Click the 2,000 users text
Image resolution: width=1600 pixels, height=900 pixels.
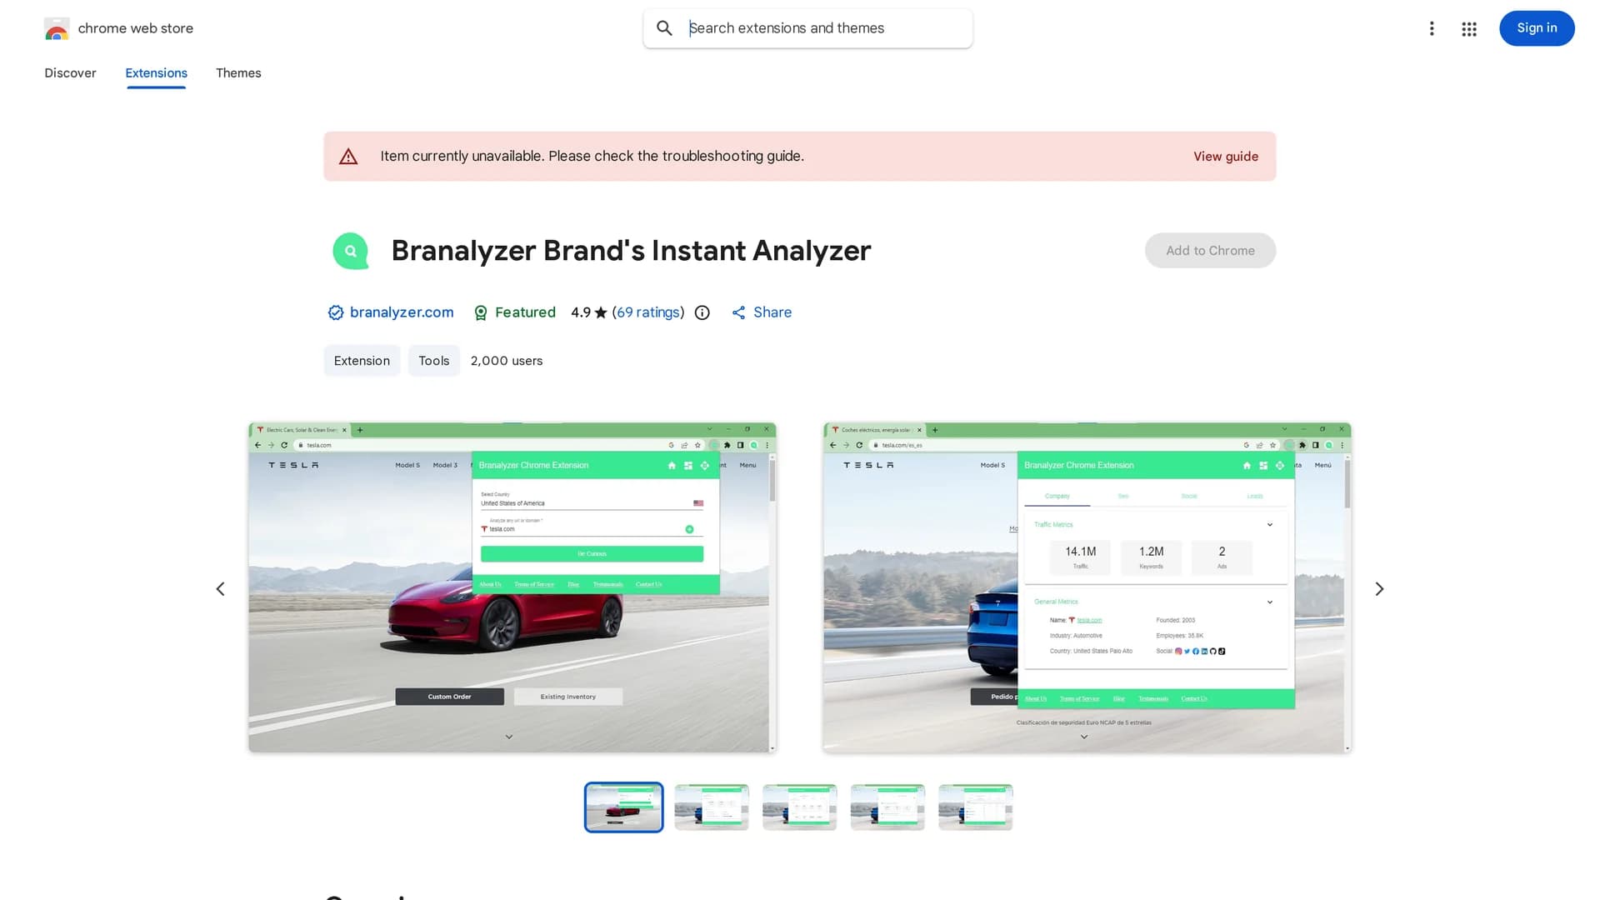[x=507, y=361]
